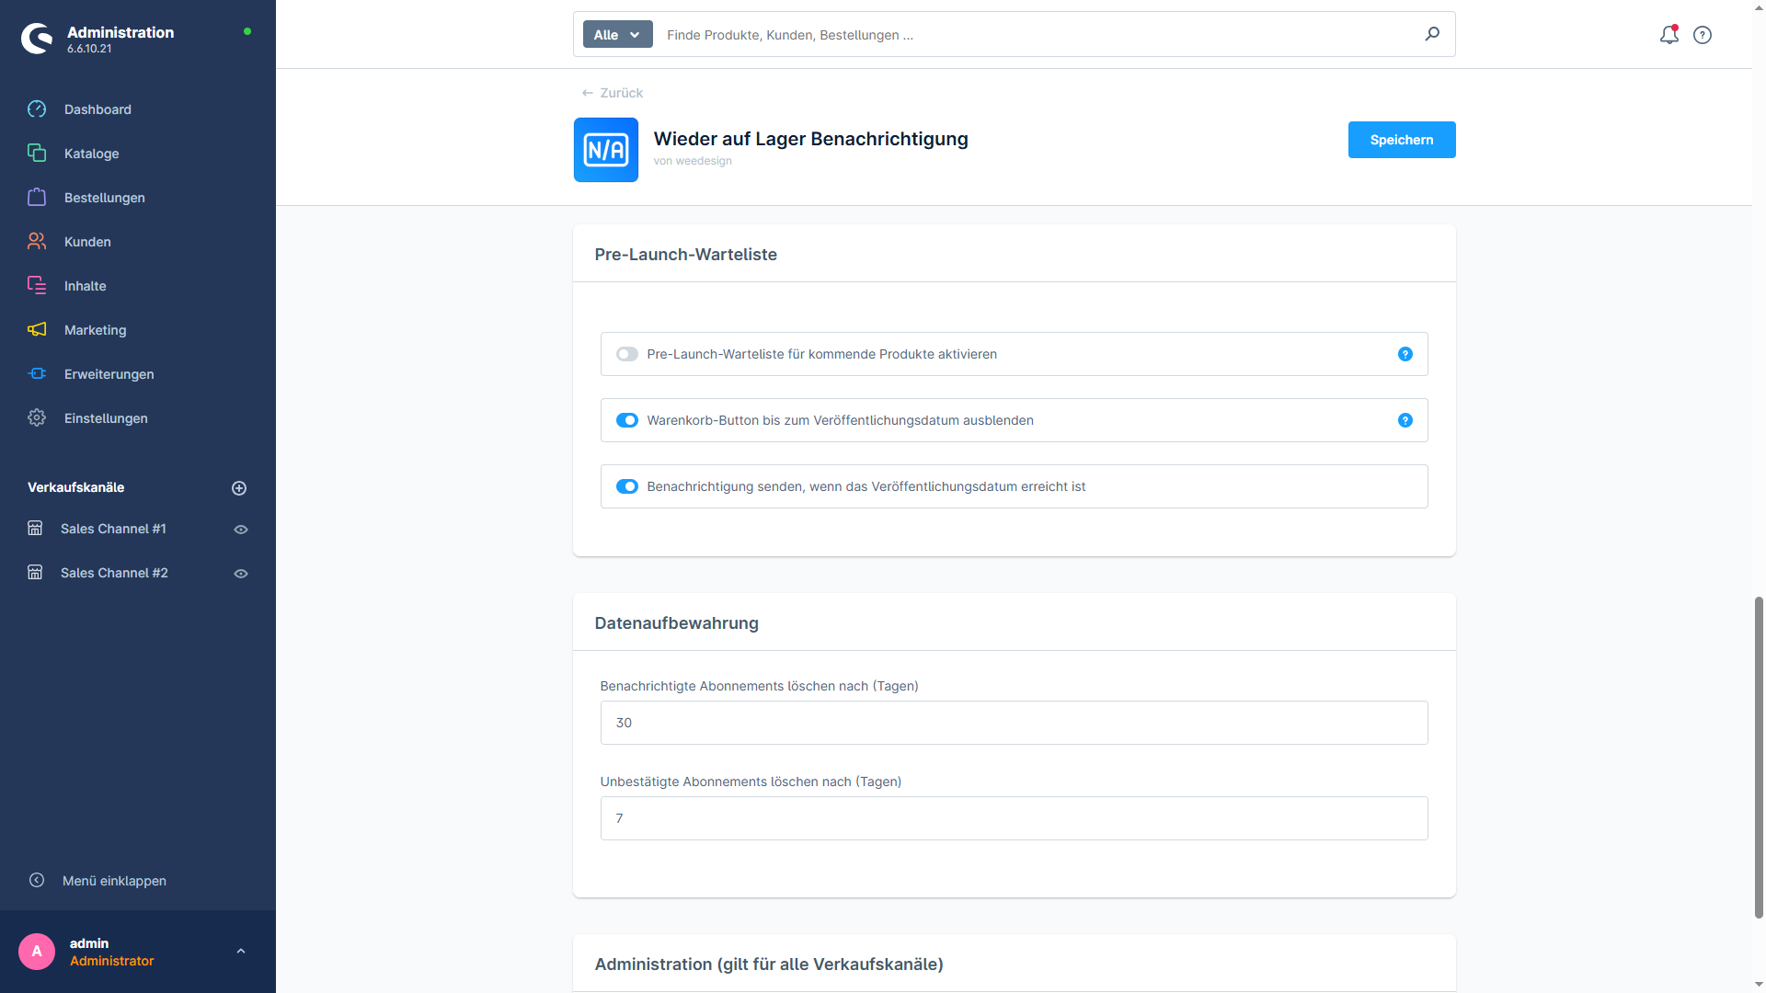The image size is (1766, 993).
Task: Open the Alle search filter dropdown
Action: [617, 35]
